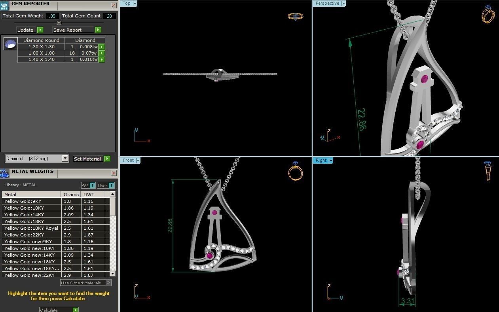Open the Diamond (3.52 spg) material dropdown
Image resolution: width=499 pixels, height=312 pixels.
(x=65, y=158)
